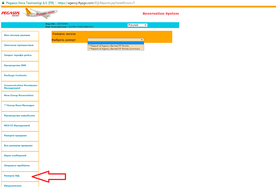276x187 pixels.
Task: Open Package Contents menu item
Action: [x=15, y=75]
